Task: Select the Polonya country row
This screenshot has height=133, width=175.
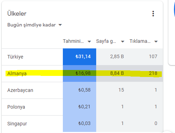Action: [82, 107]
